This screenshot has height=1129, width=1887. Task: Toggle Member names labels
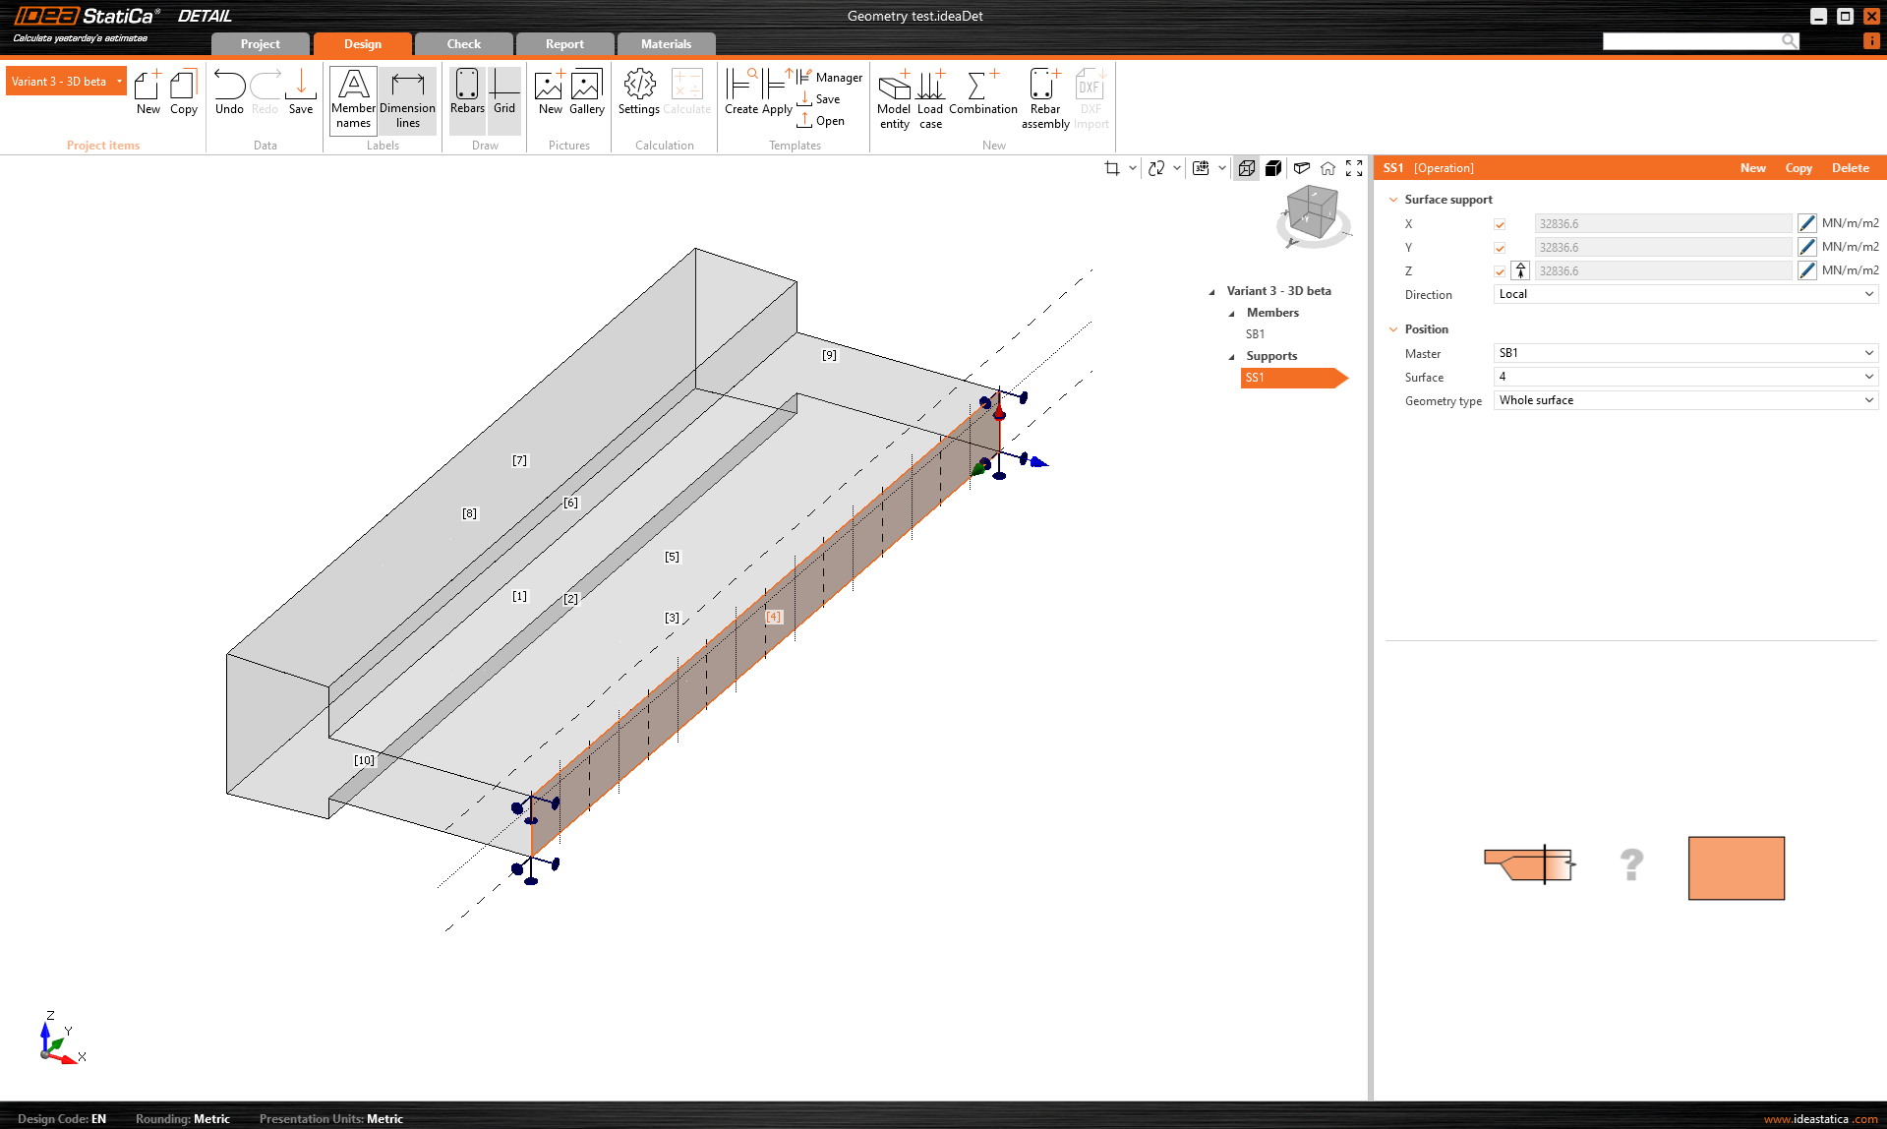(x=353, y=99)
